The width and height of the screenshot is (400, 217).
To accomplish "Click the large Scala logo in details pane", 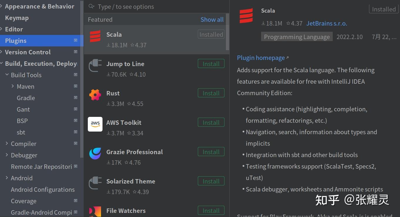I will tap(246, 16).
